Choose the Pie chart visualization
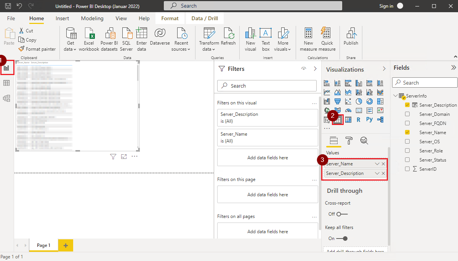This screenshot has height=261, width=458. click(359, 101)
